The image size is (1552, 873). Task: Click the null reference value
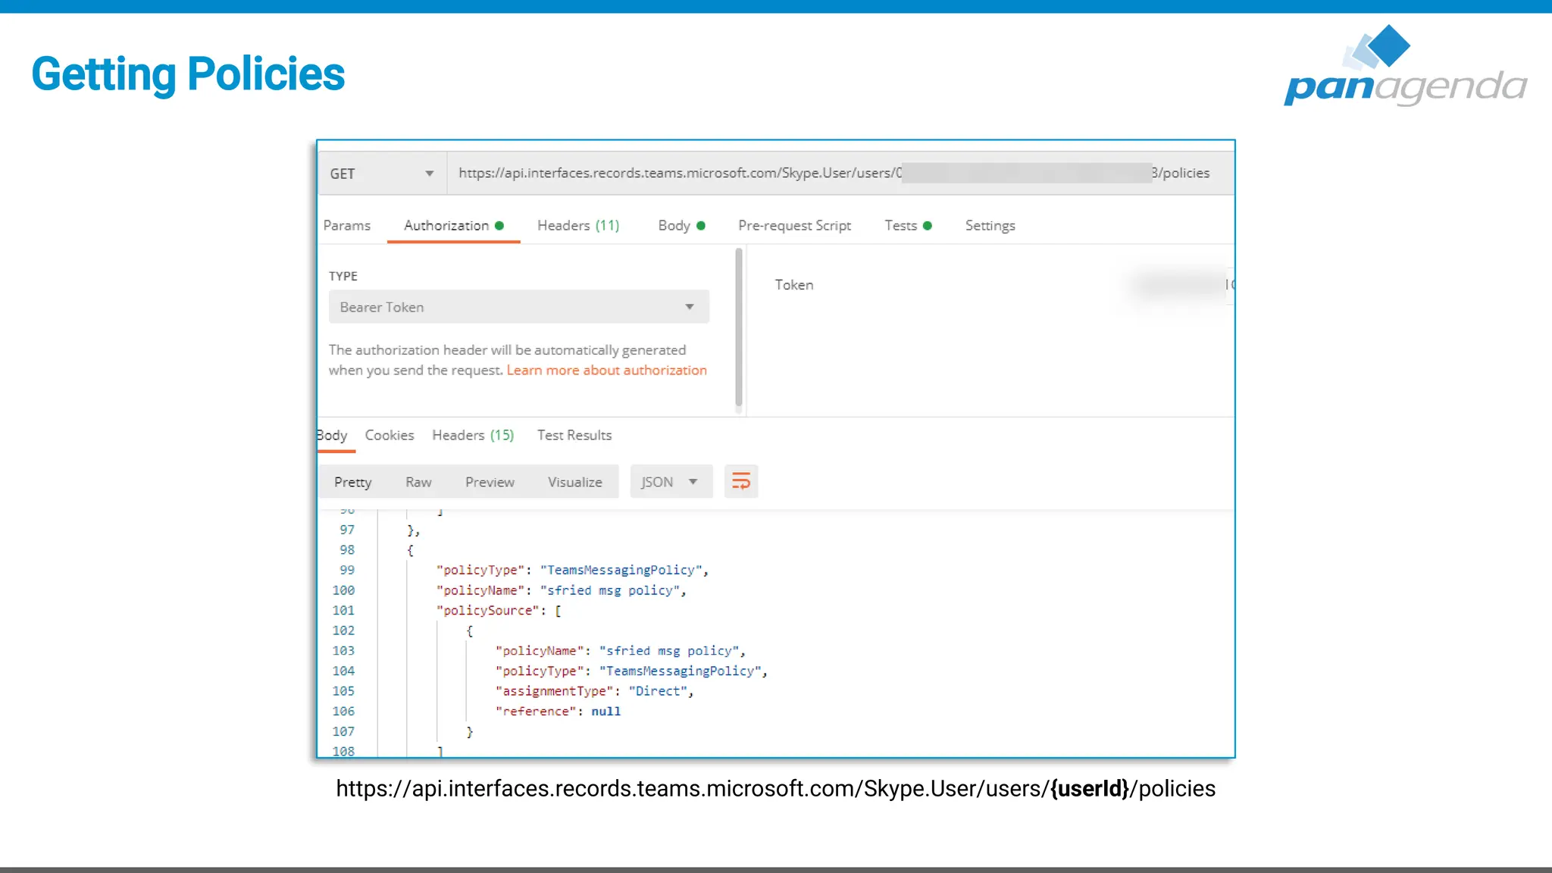click(605, 712)
